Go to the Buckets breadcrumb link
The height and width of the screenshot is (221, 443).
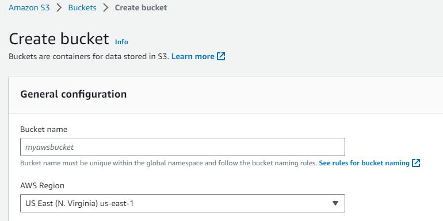pos(82,7)
